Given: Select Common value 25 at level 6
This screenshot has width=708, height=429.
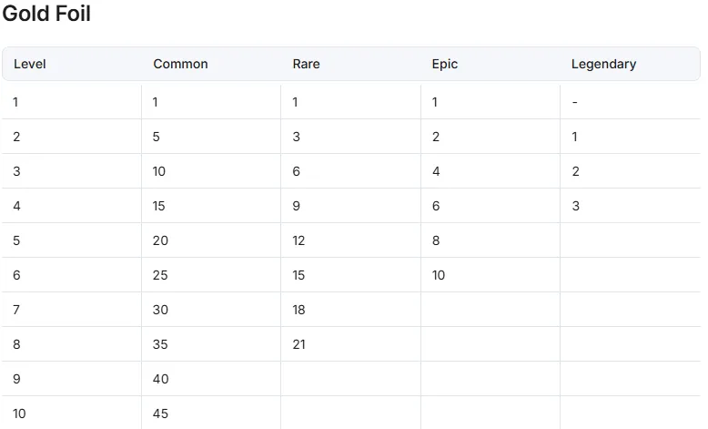Looking at the screenshot, I should [x=160, y=275].
